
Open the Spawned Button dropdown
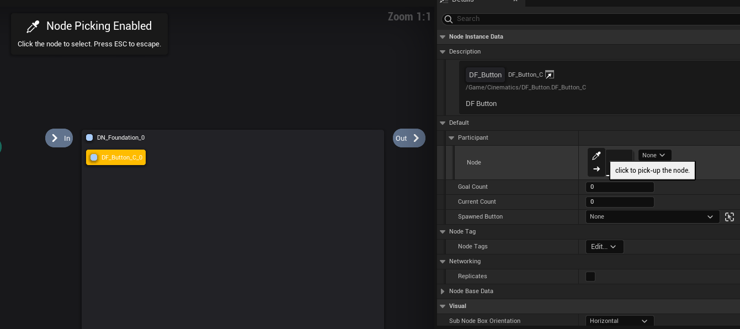coord(652,217)
